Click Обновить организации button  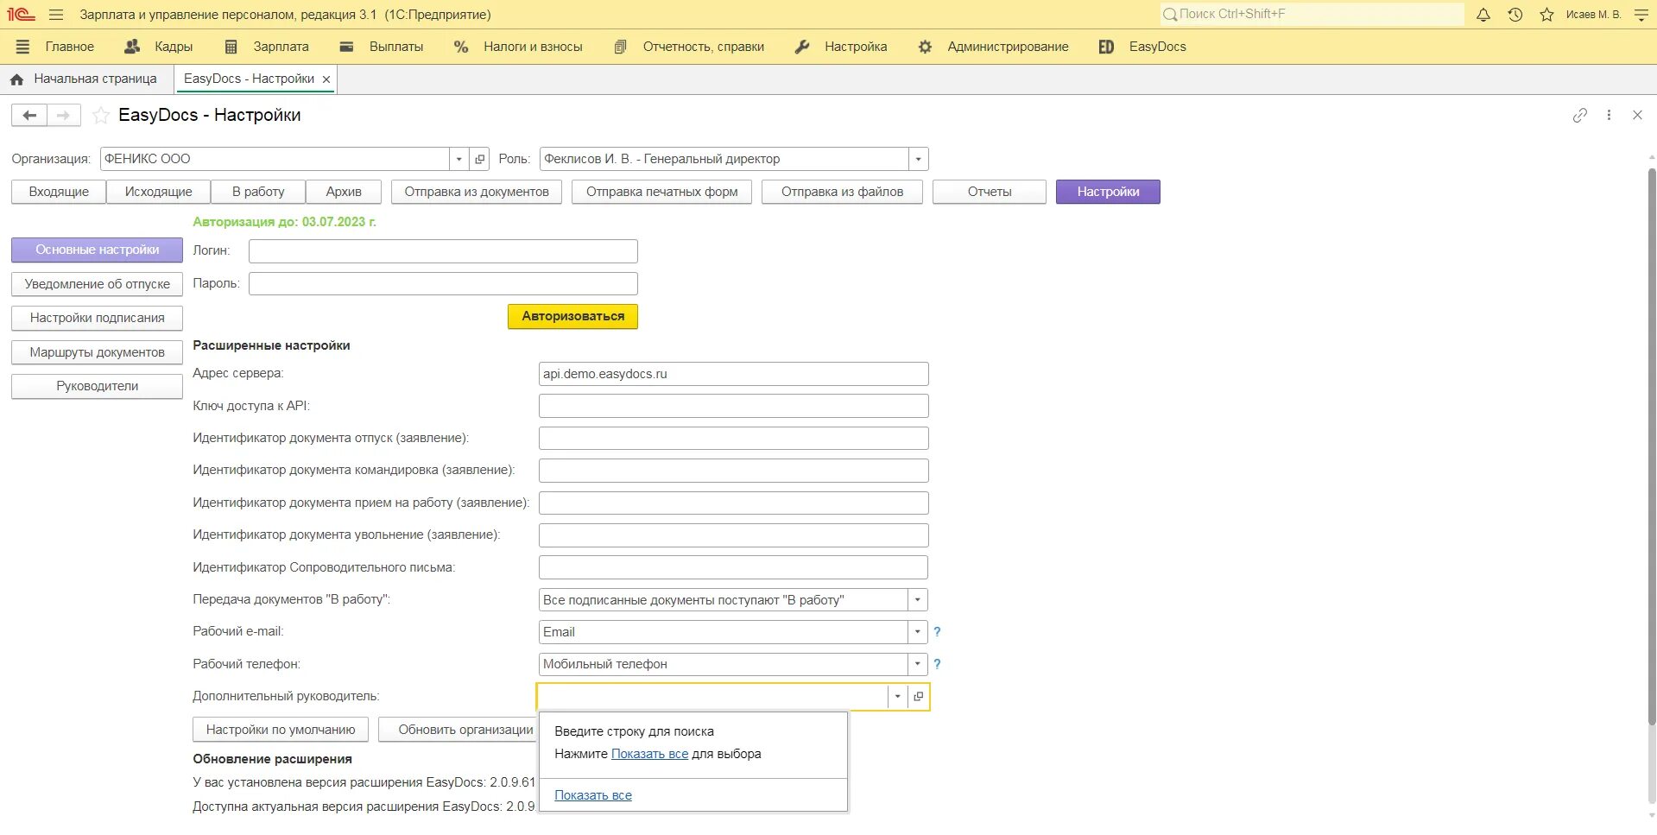(x=459, y=730)
